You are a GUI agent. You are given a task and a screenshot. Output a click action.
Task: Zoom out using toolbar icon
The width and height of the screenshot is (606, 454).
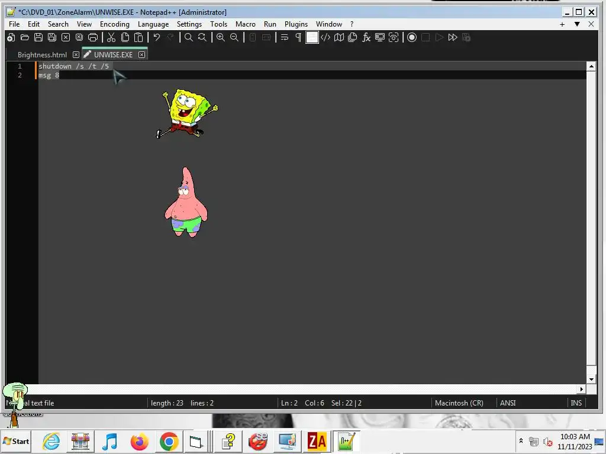(x=234, y=37)
